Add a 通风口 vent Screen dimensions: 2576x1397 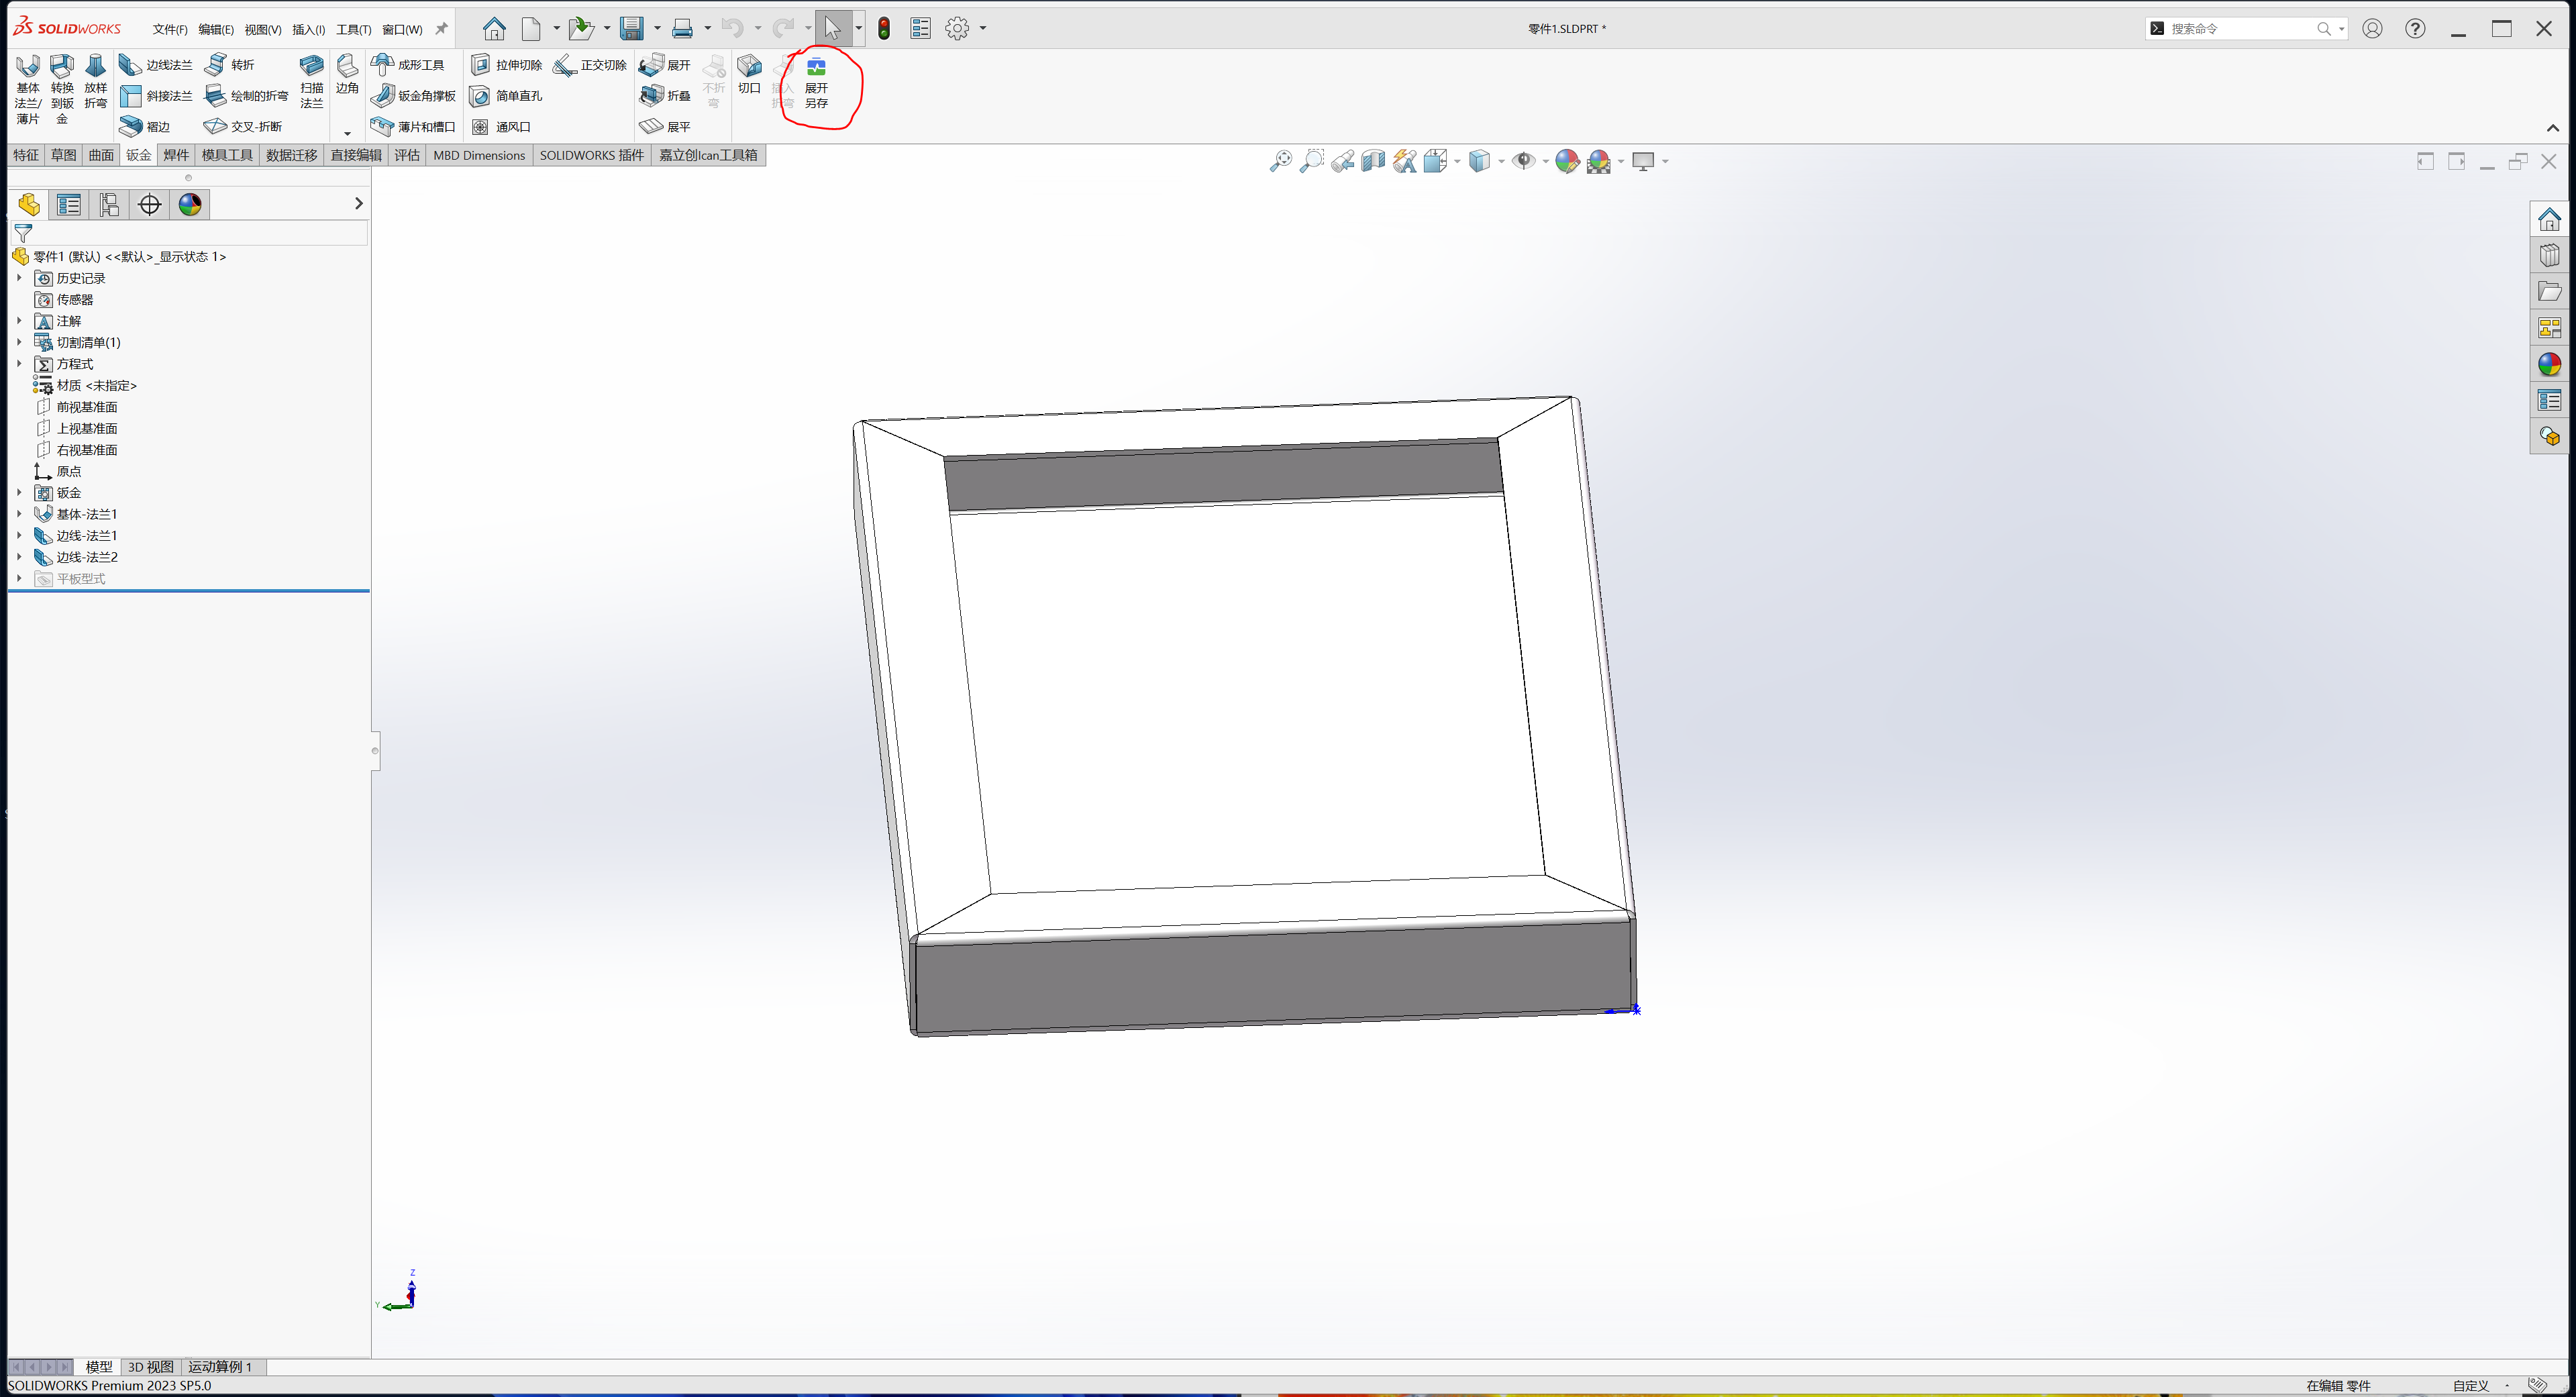click(x=501, y=127)
